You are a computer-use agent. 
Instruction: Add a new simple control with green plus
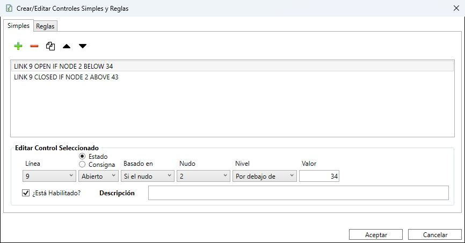pos(18,46)
